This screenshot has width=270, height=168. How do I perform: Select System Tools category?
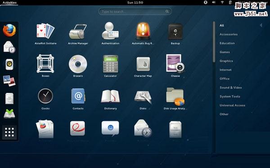pos(230,96)
